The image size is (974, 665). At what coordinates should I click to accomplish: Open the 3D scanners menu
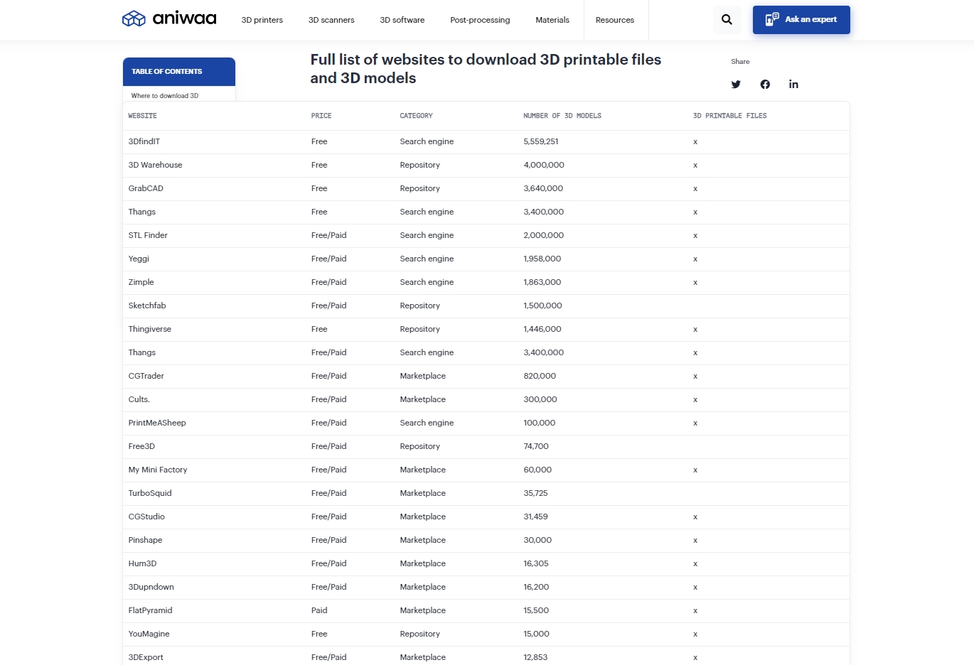[331, 20]
